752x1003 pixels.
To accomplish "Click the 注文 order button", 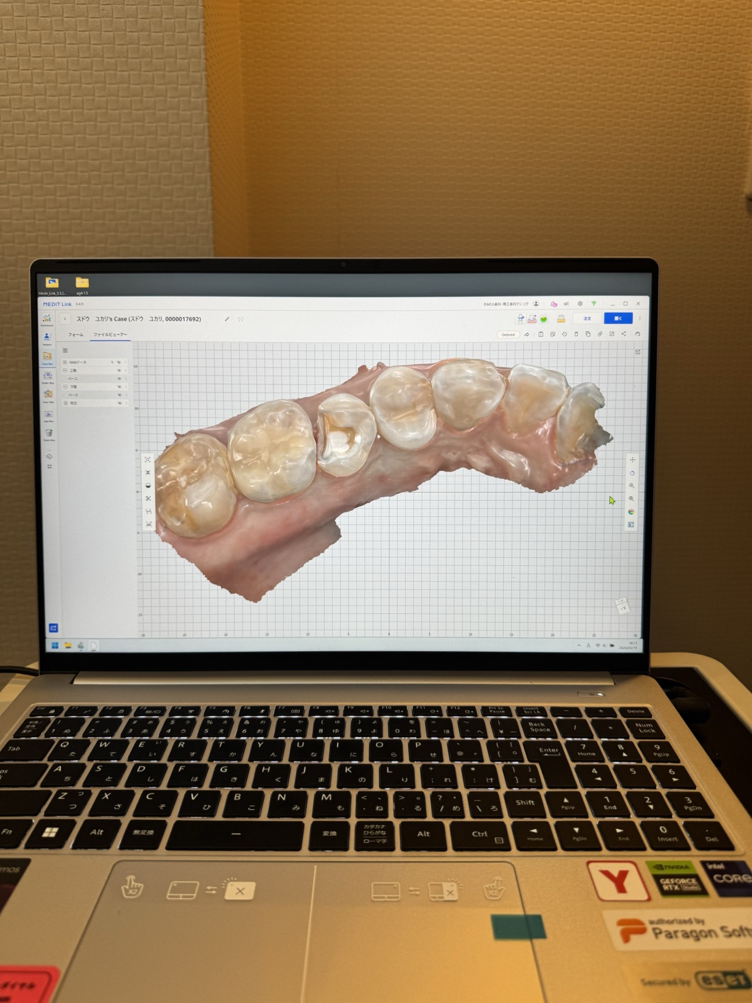I will 587,318.
